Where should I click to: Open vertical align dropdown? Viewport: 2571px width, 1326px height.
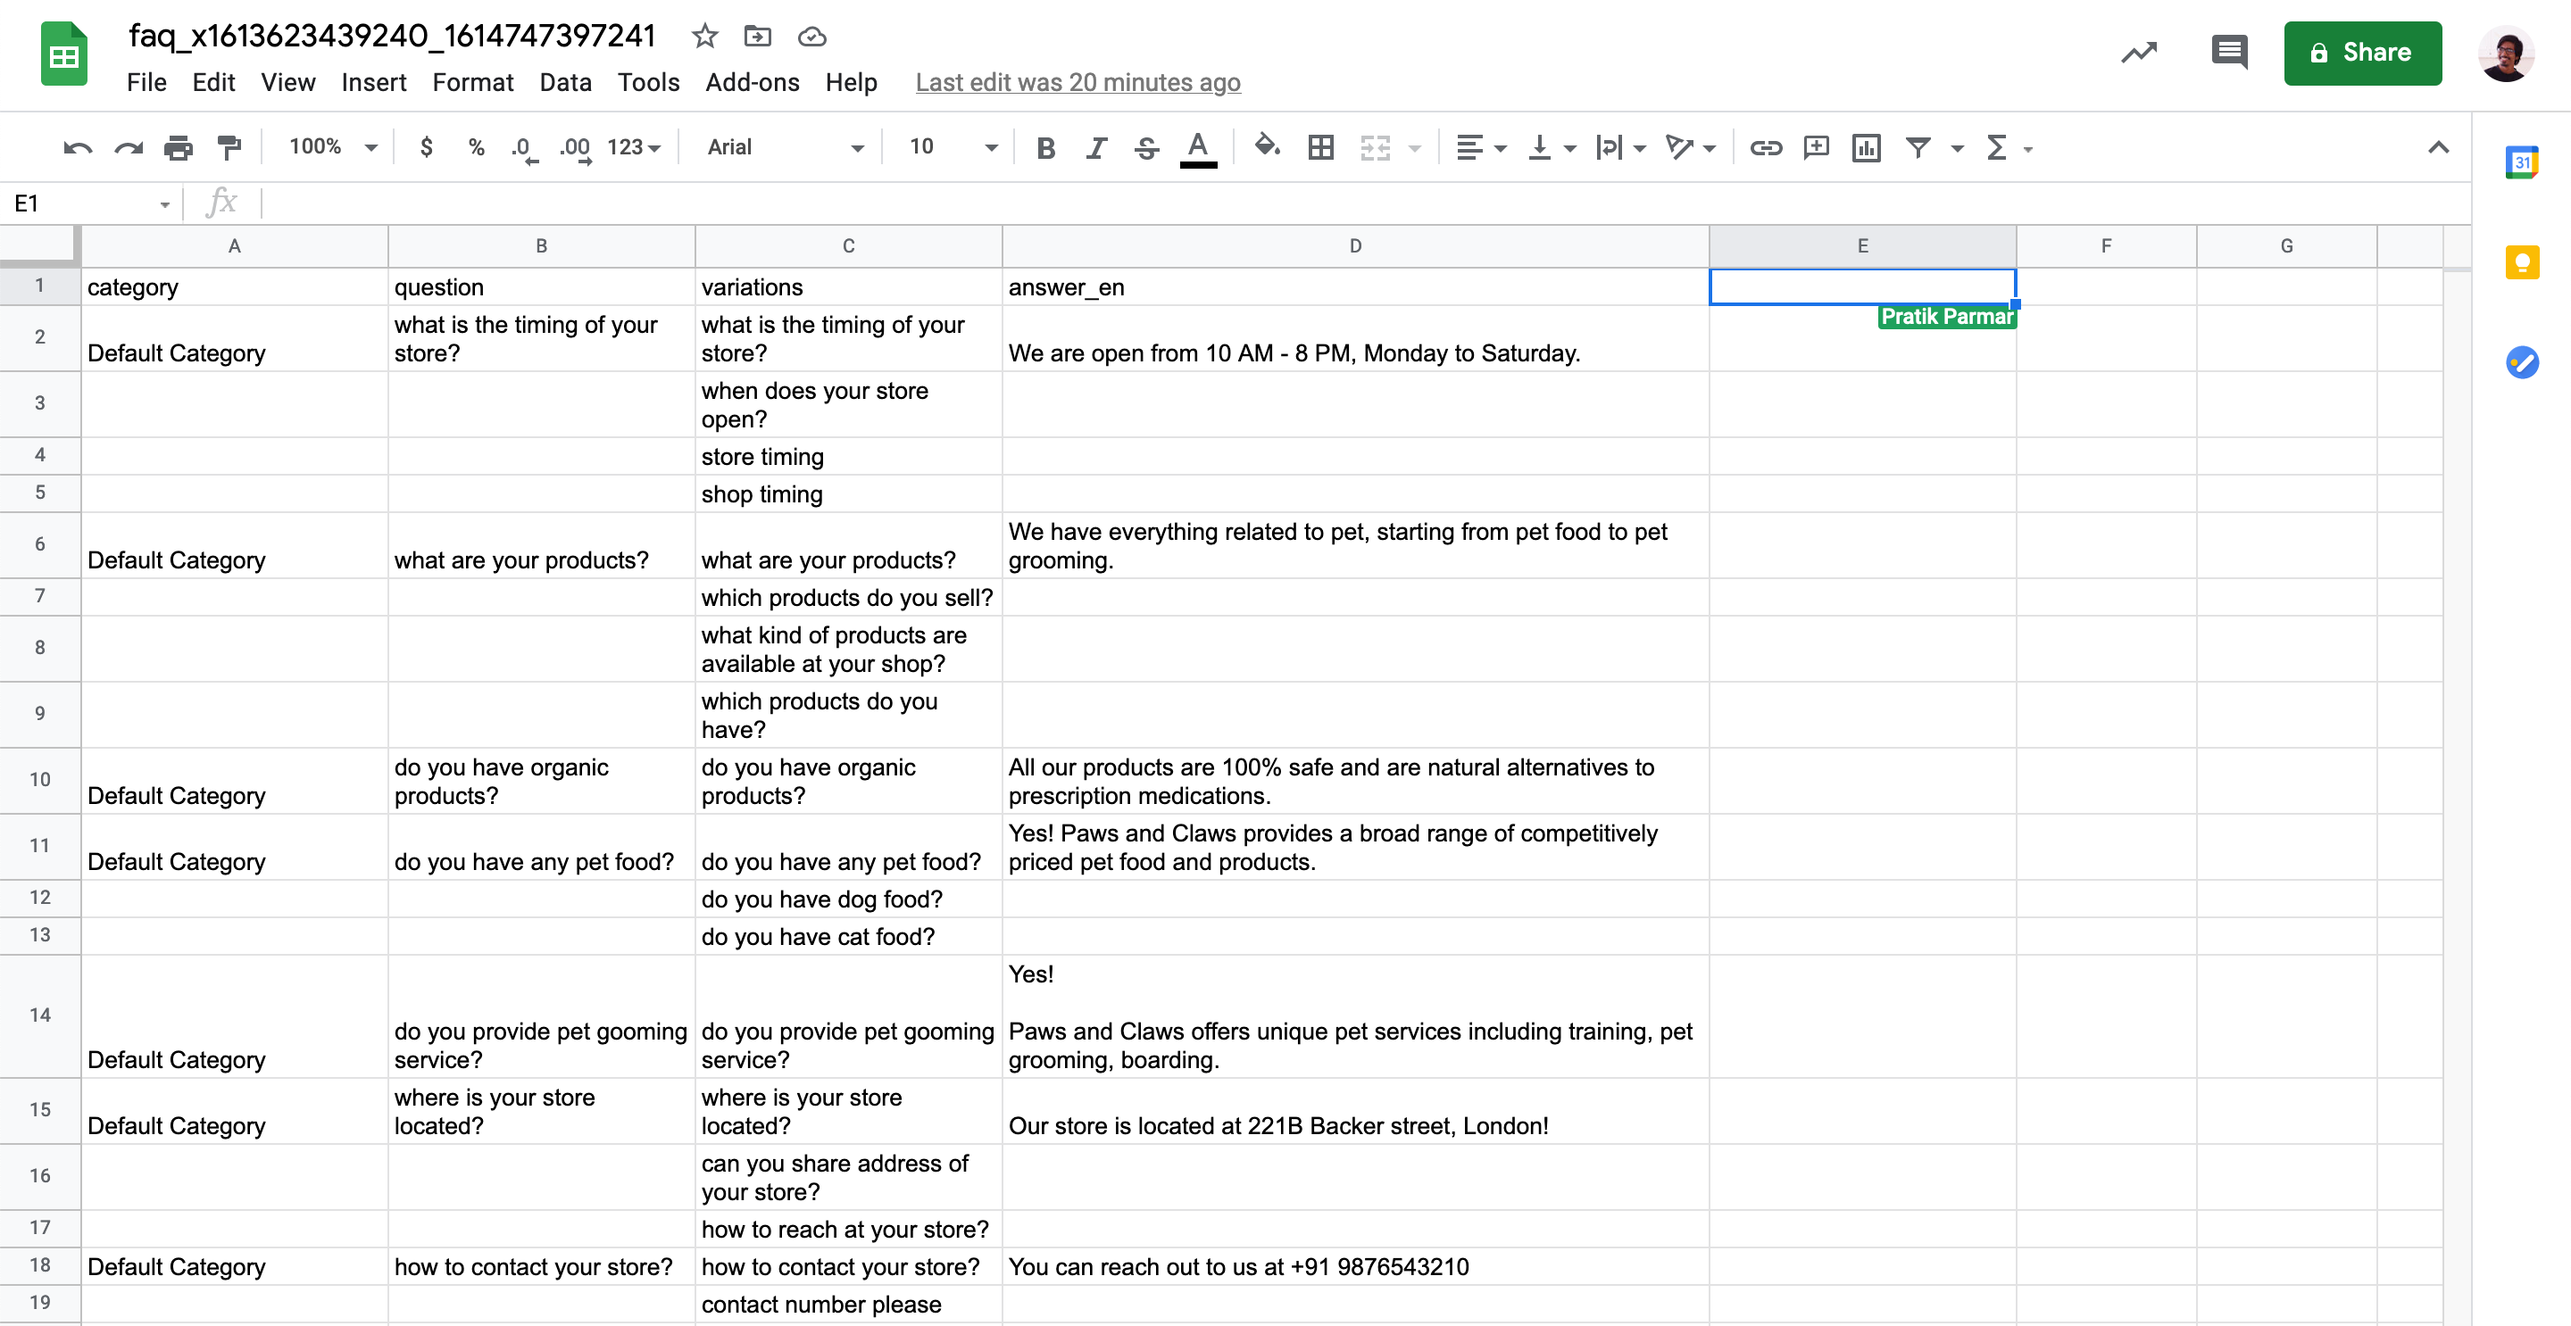pyautogui.click(x=1552, y=147)
